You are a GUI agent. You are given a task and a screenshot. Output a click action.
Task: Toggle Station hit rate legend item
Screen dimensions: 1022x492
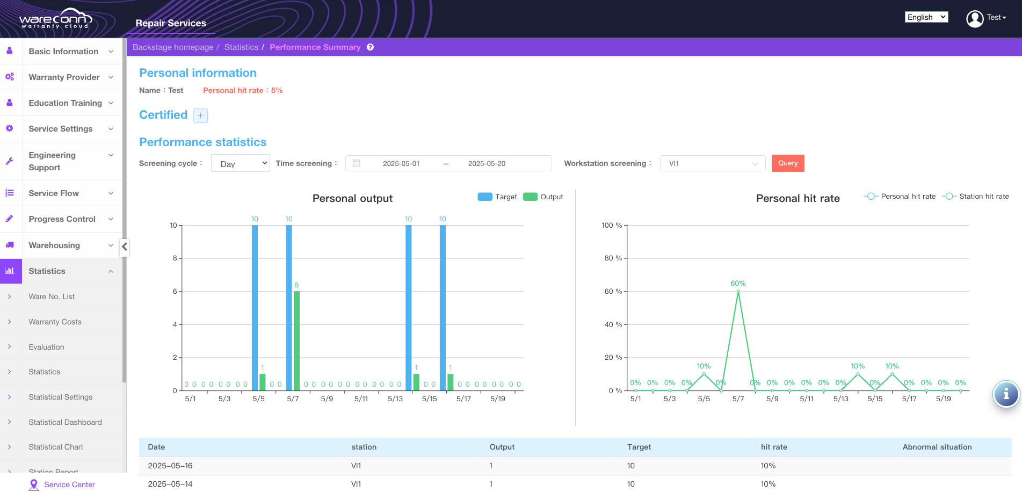[x=976, y=197]
